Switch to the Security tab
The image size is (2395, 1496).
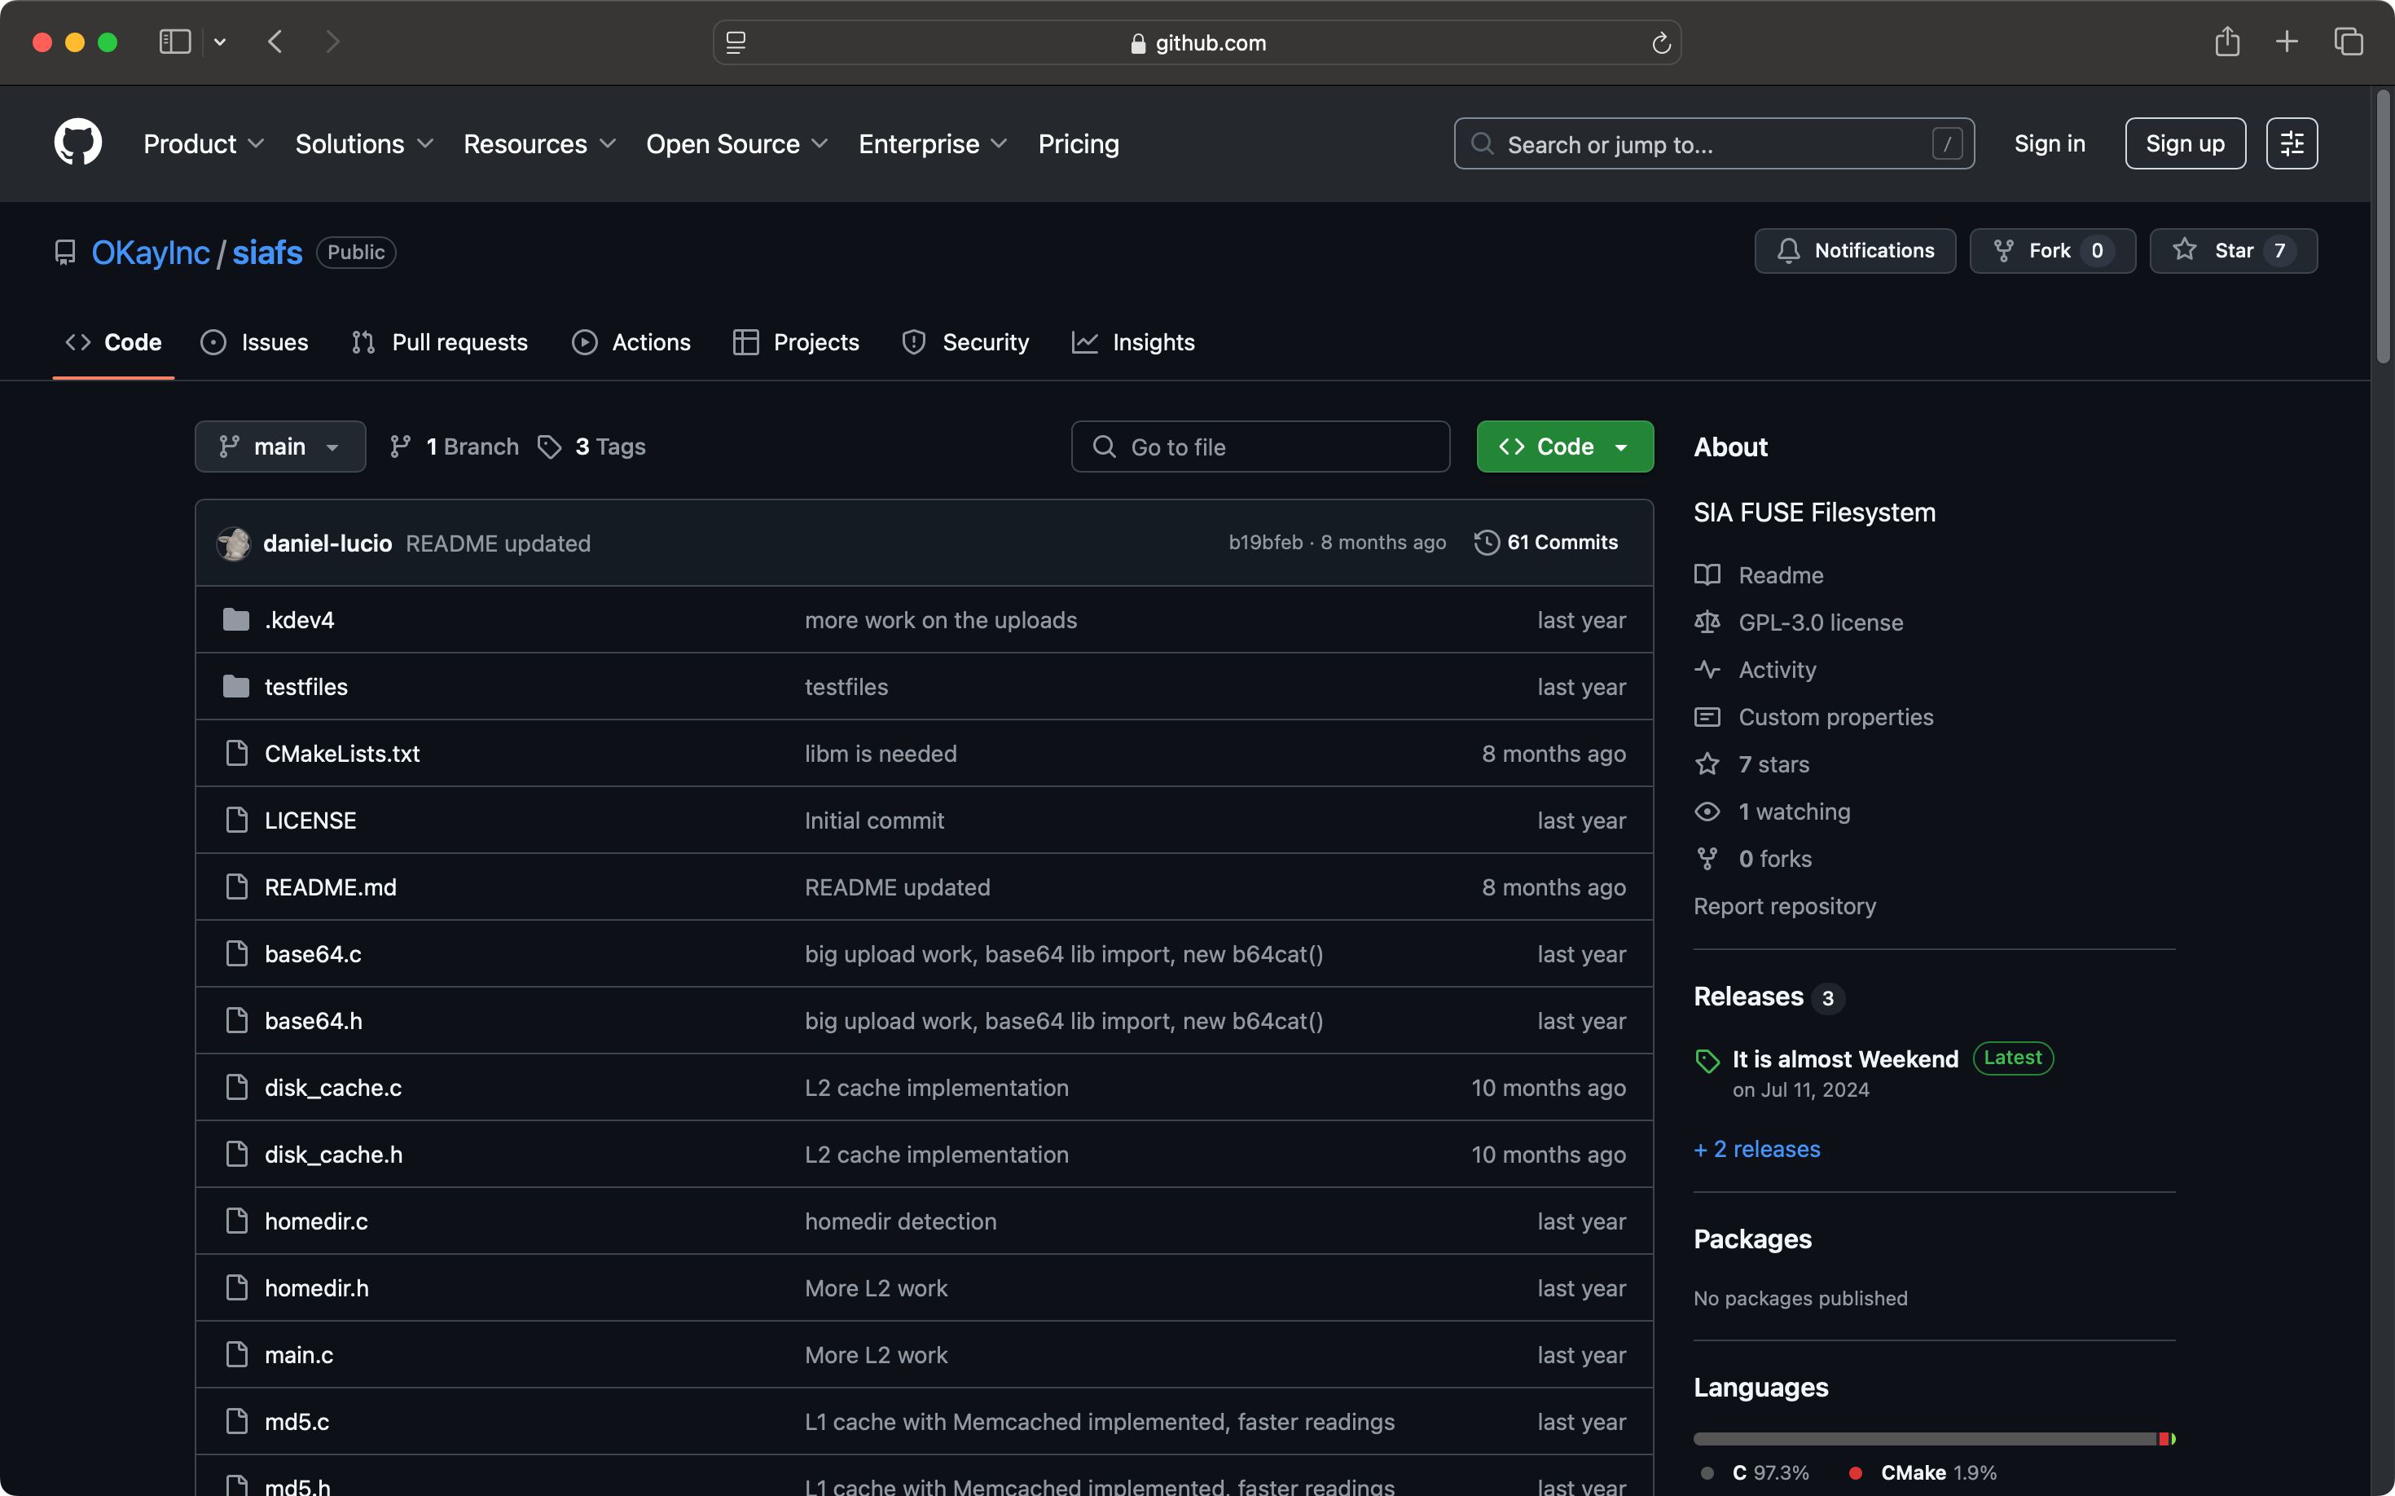click(965, 342)
